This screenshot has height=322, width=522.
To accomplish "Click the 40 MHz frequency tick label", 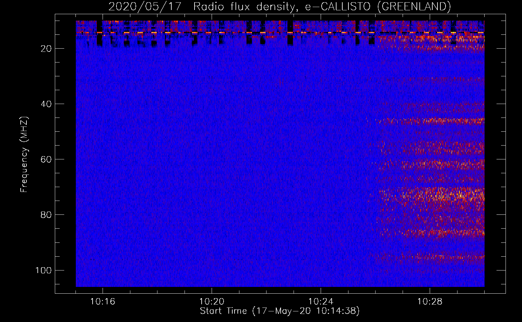I will [x=46, y=104].
